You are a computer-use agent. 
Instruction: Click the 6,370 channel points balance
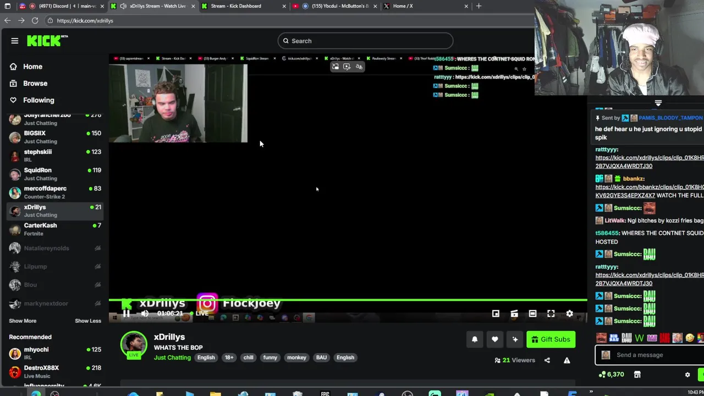click(611, 375)
